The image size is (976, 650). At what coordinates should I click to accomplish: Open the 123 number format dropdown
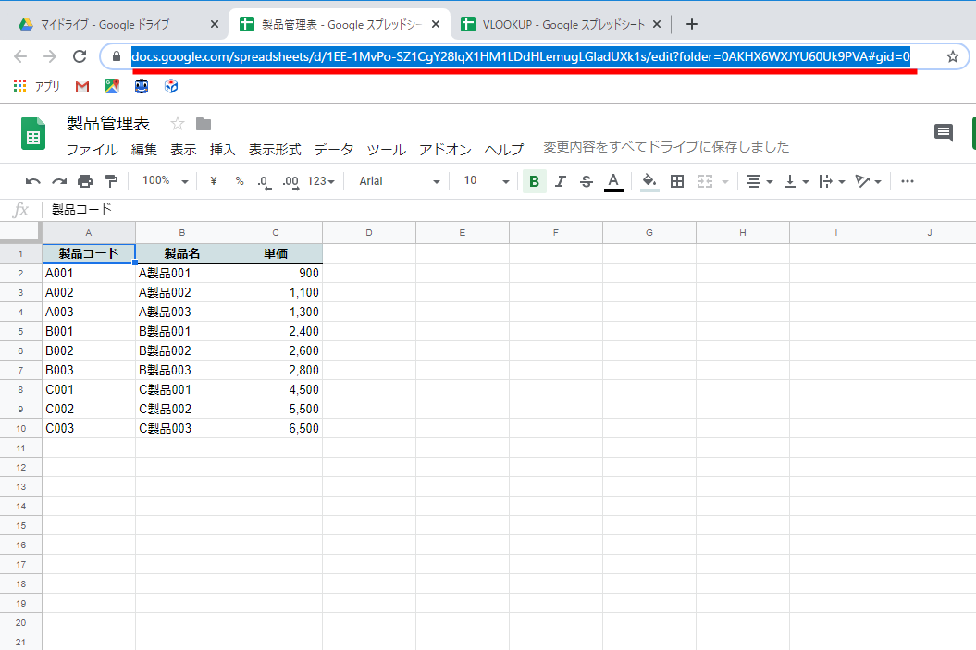tap(321, 181)
